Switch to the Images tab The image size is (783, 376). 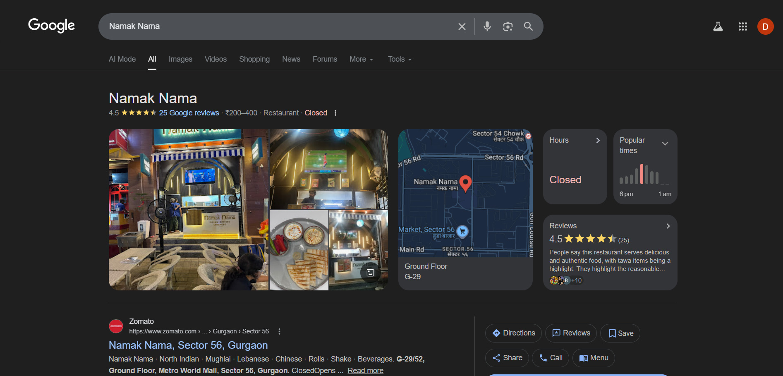point(180,59)
